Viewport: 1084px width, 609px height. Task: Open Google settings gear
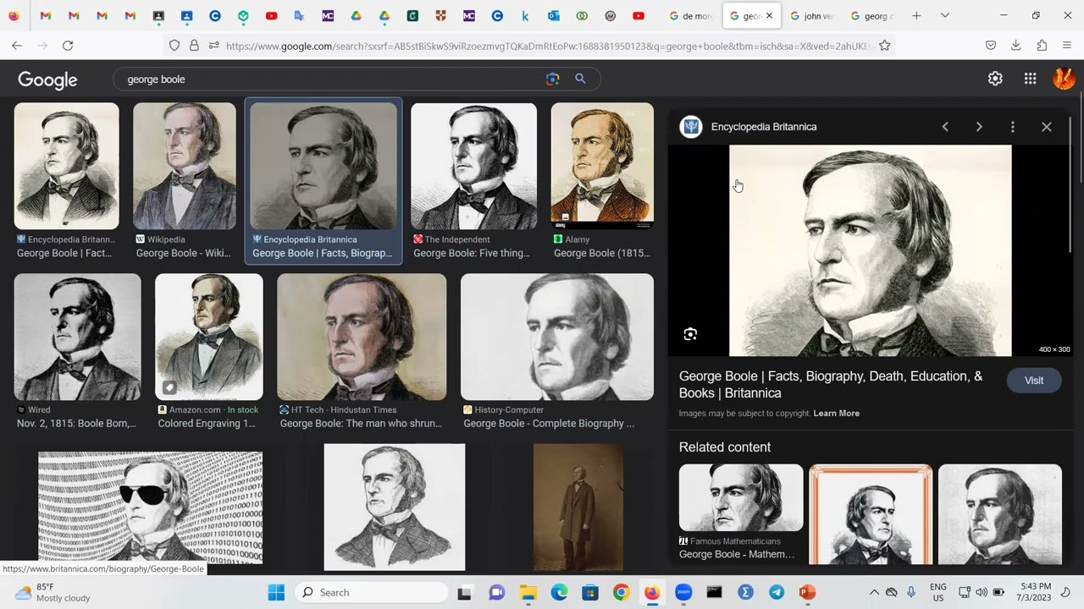995,79
